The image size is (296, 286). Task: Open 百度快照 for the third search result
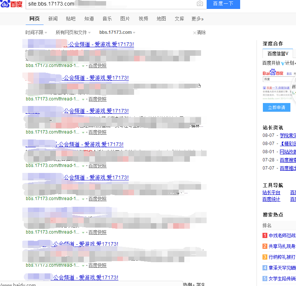(98, 132)
